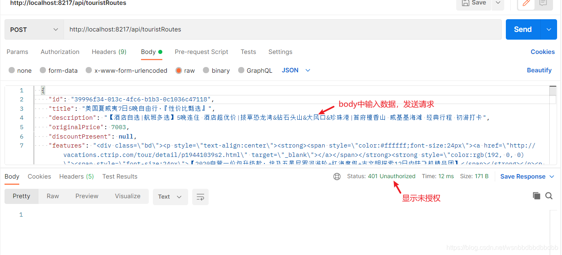Open the Save options dropdown arrow
Screen dimensions: 562x255
point(498,3)
